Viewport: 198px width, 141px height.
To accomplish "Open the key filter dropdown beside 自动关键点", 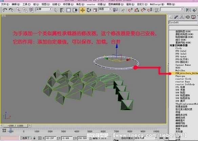I will (146, 138).
